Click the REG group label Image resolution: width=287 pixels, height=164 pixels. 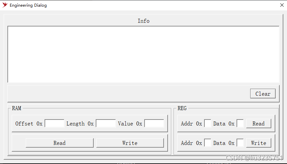pyautogui.click(x=182, y=108)
